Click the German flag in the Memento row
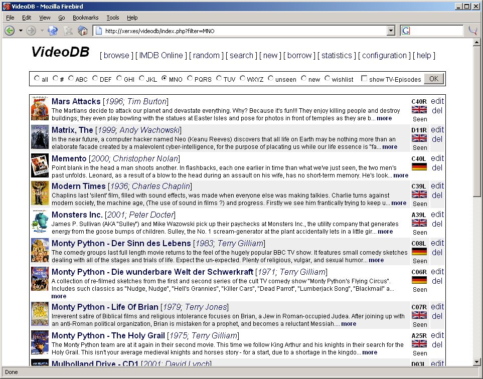Screen dimensions: 483x379 [419, 167]
